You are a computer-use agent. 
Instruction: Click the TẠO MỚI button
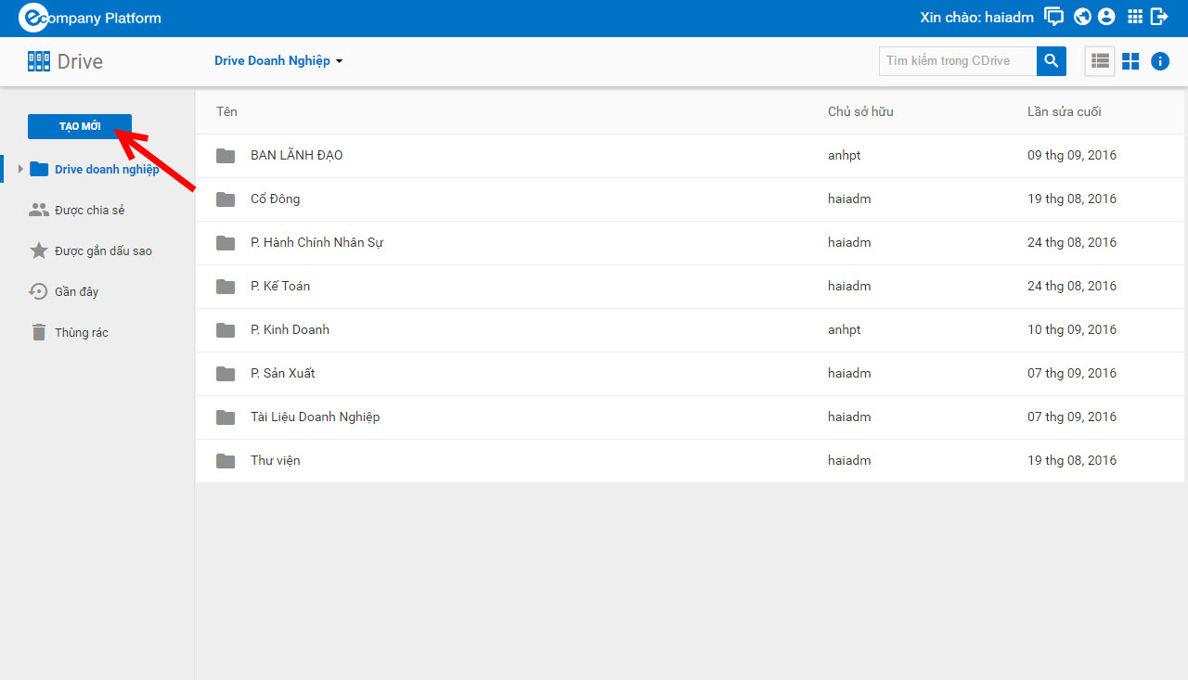80,126
